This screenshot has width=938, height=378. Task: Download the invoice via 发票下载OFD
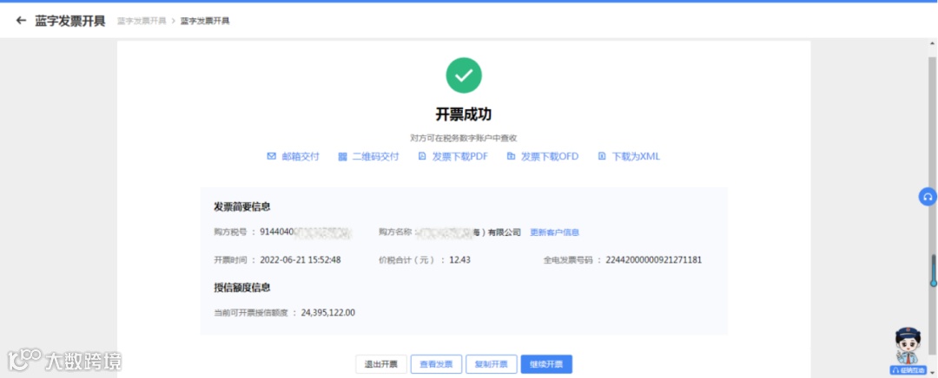click(549, 156)
